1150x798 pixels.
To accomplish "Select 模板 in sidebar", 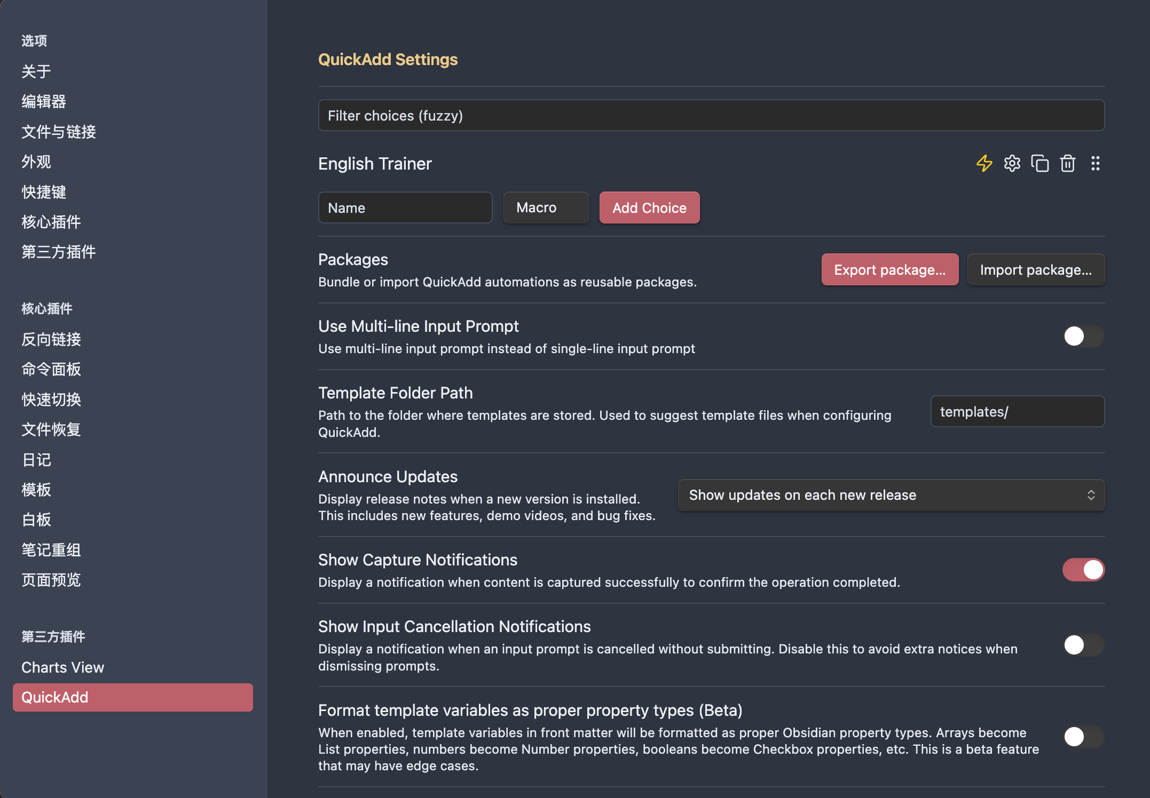I will 133,490.
